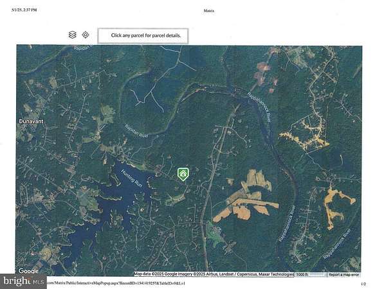Image resolution: width=375 pixels, height=289 pixels.
Task: Click the locate-me target icon
Action: pyautogui.click(x=86, y=35)
